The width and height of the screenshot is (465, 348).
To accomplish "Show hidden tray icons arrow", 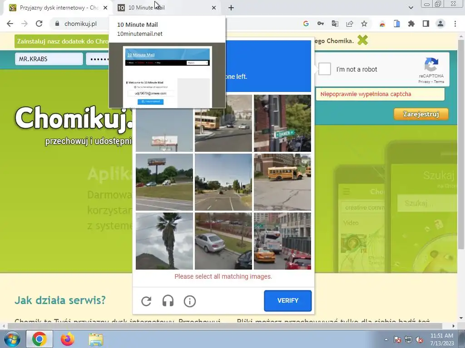I will (386, 339).
